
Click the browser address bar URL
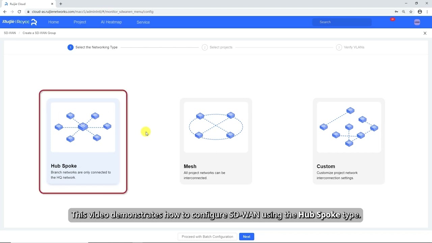coord(92,11)
